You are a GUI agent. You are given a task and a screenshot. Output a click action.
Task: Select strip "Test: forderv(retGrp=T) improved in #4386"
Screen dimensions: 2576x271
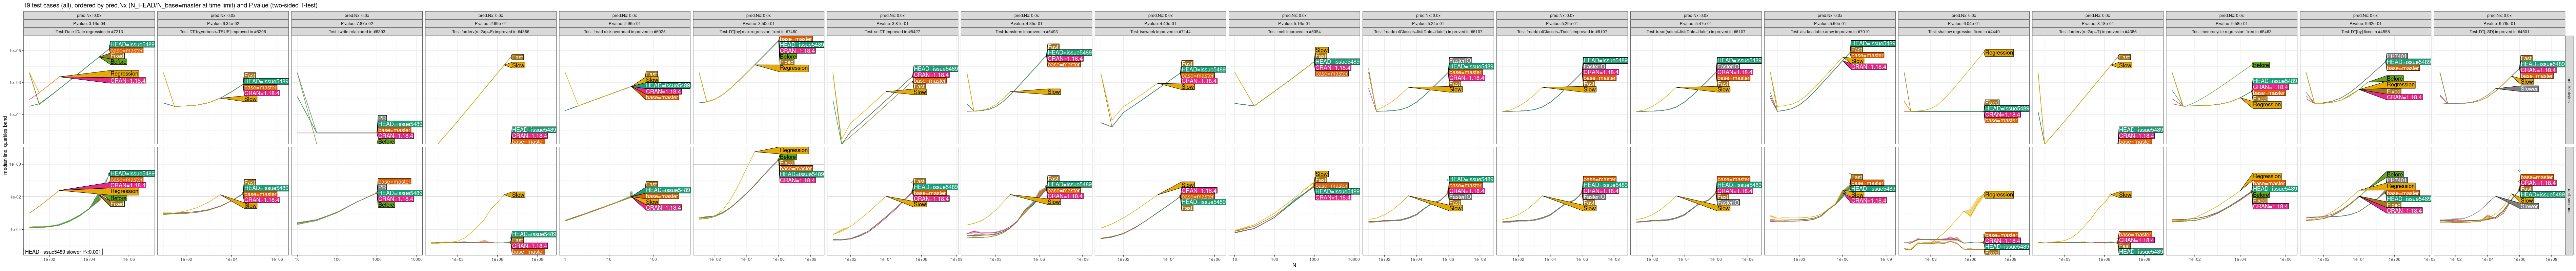coord(2098,32)
